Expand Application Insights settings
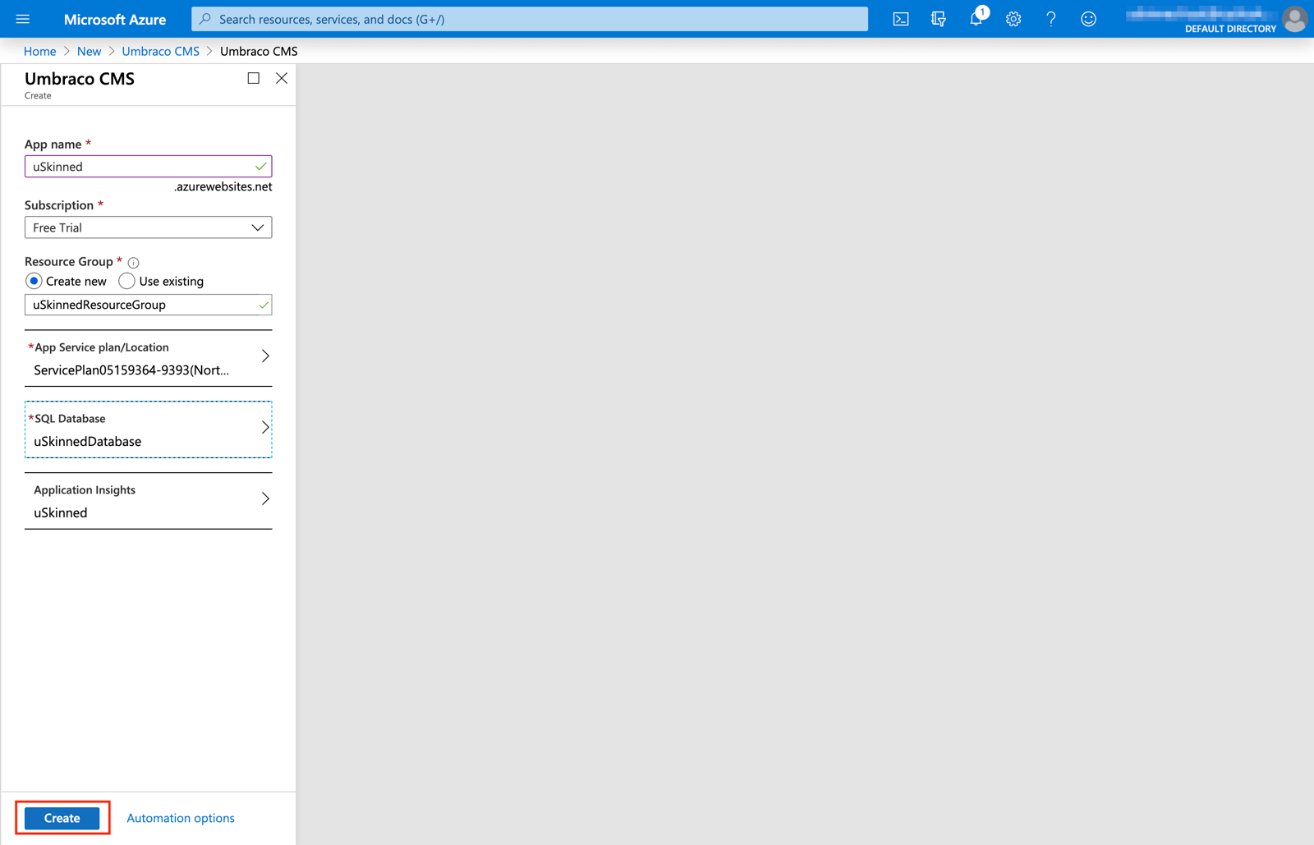 [148, 501]
